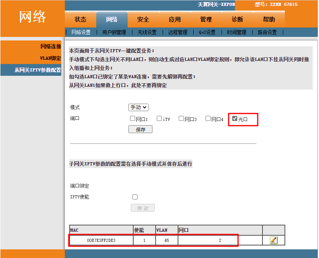Click the 型号: ZXHN G7615 text

[276, 4]
